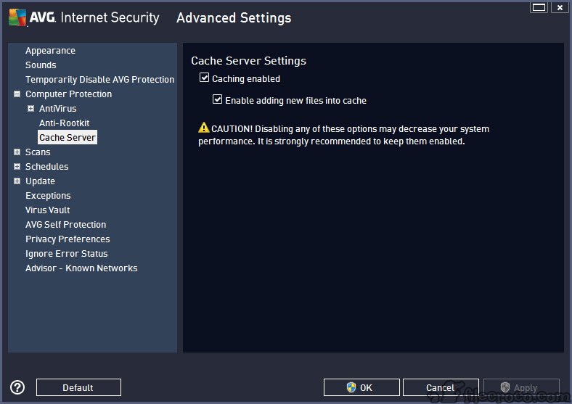Maximize the Advanced Settings window

[x=539, y=7]
